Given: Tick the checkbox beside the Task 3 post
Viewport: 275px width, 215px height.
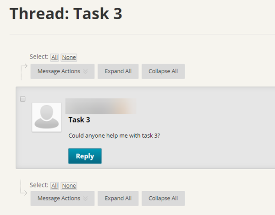Looking at the screenshot, I should tap(22, 99).
